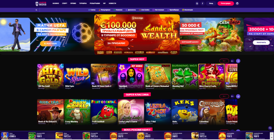Screen dimensions: 274x140
Task: Click the К матчам banner button
Action: point(51,43)
